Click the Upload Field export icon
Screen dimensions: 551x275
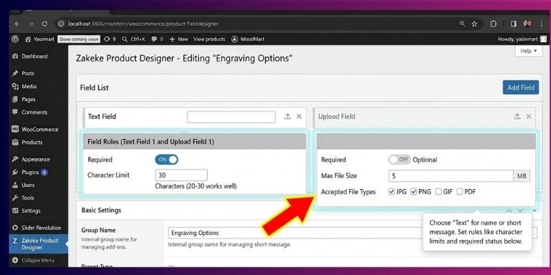[517, 116]
